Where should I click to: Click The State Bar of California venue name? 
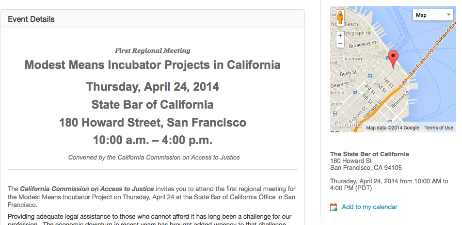(369, 154)
